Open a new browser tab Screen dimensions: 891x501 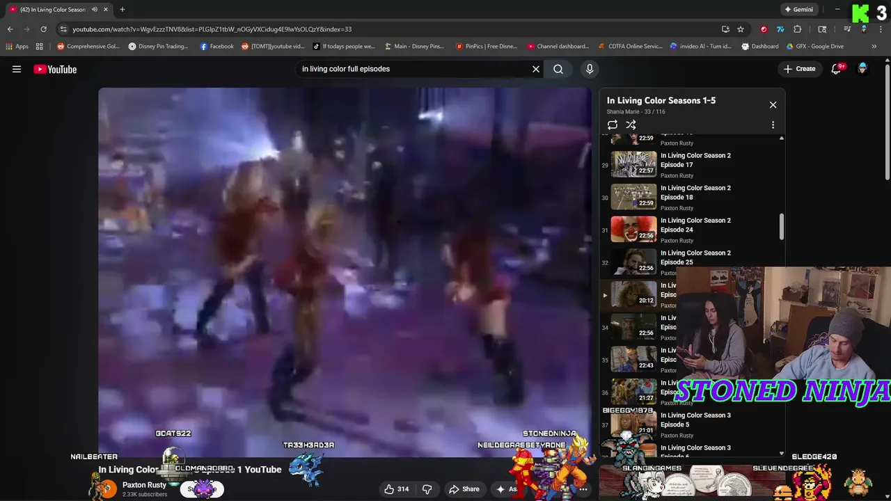click(122, 10)
